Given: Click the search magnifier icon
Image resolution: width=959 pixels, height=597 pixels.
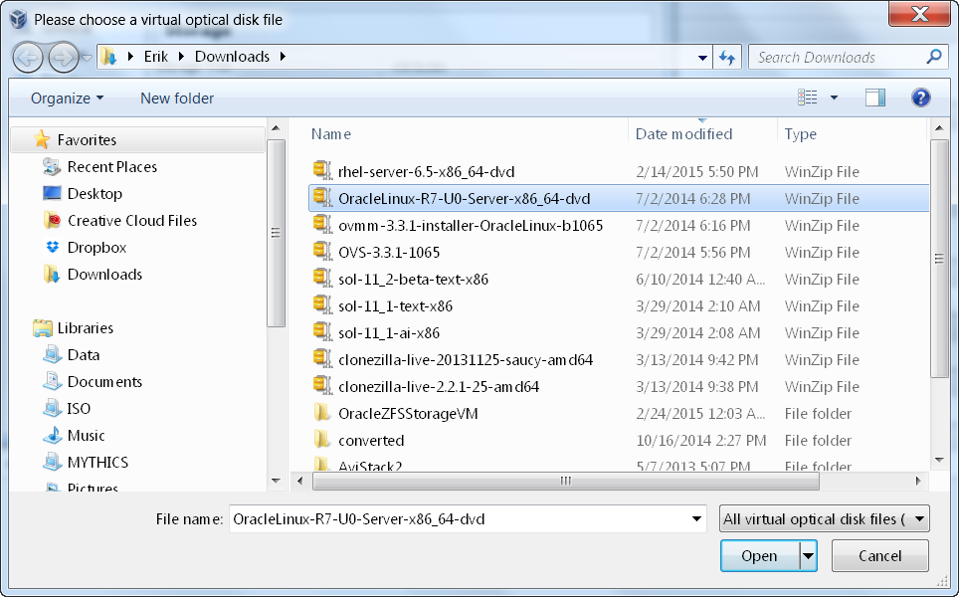Looking at the screenshot, I should click(x=934, y=57).
